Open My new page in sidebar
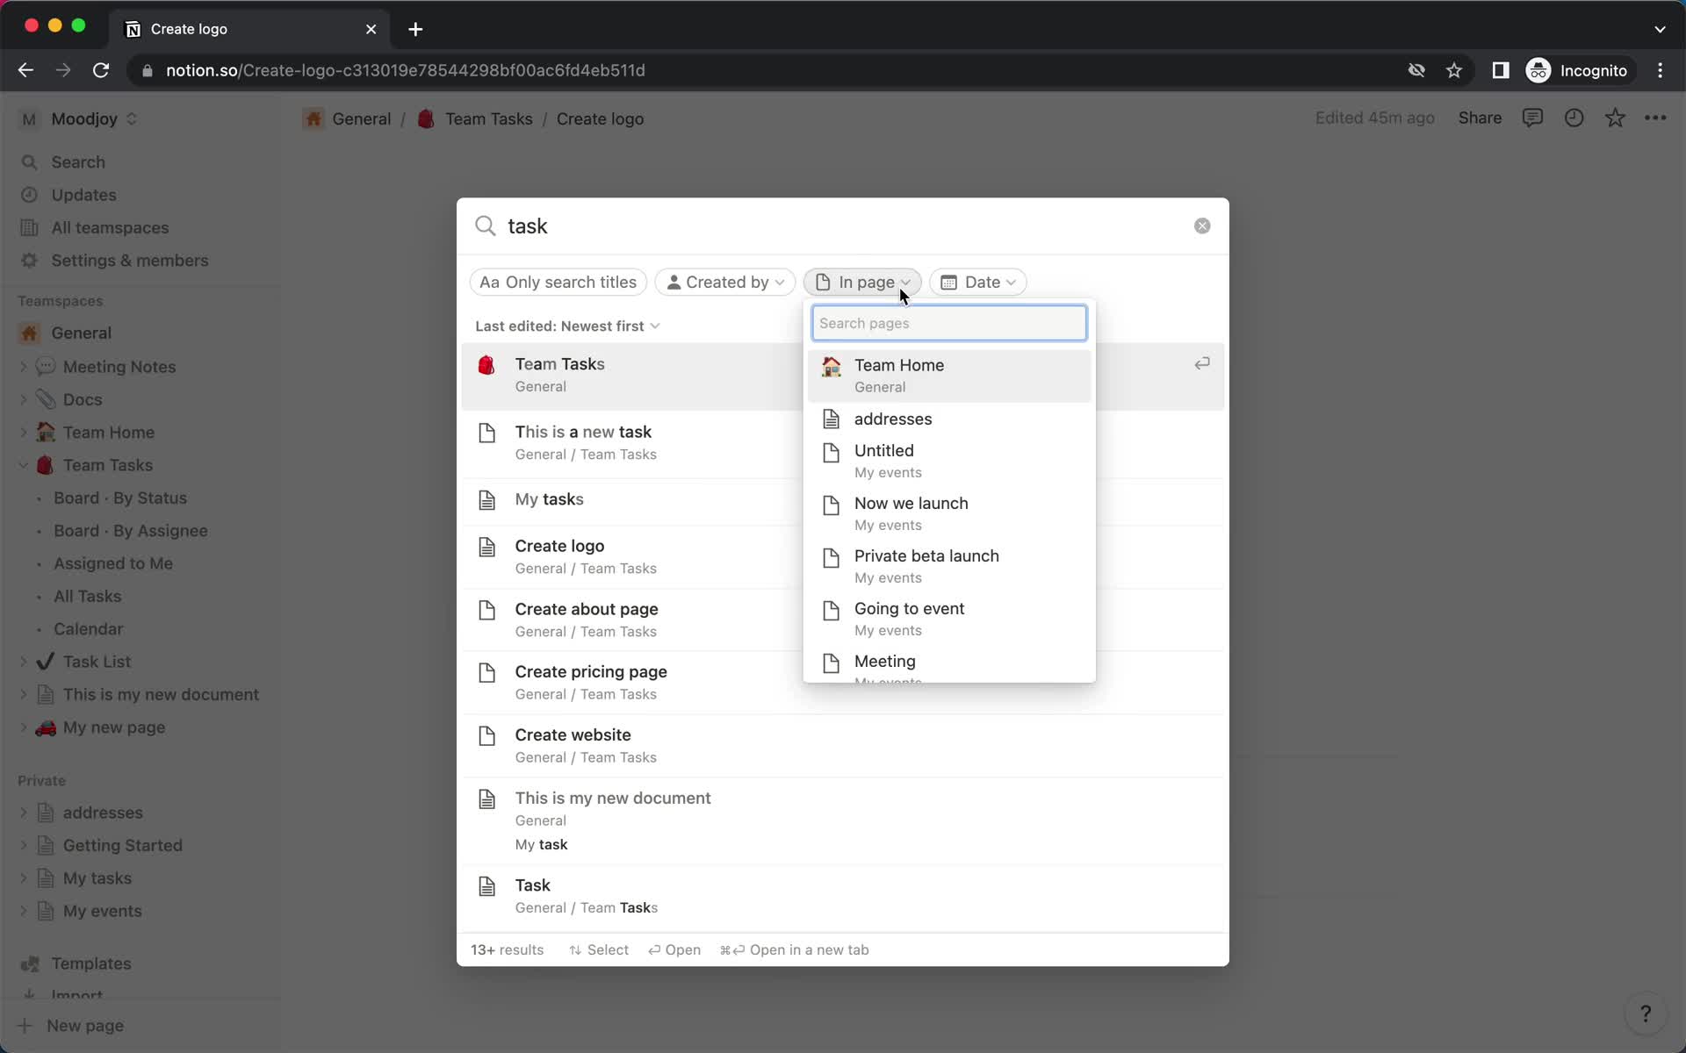Screen dimensions: 1686x1053 (x=114, y=727)
